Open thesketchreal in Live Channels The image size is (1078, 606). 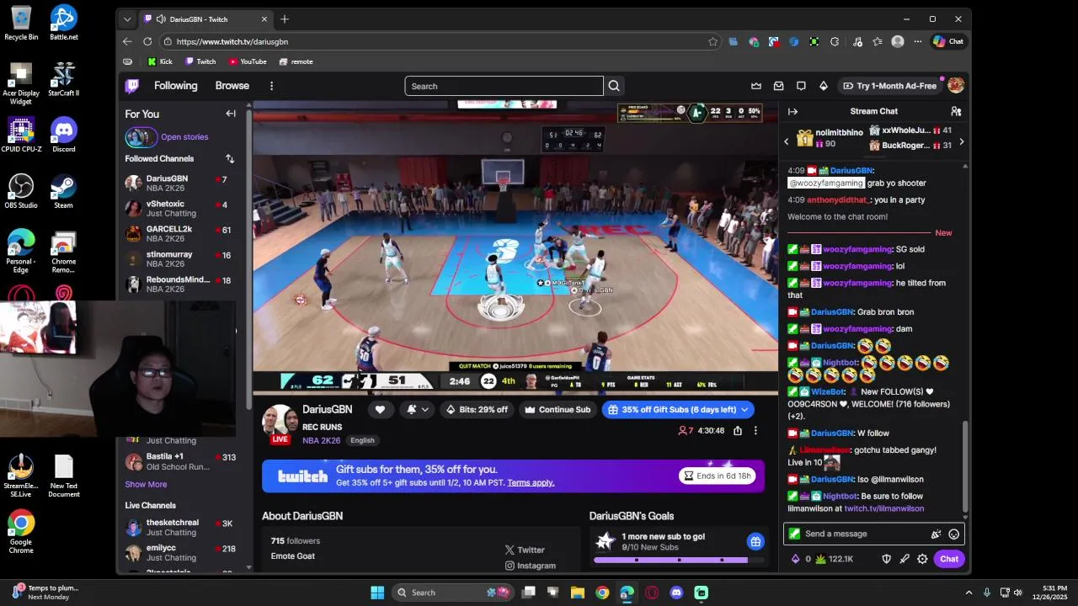tap(180, 527)
